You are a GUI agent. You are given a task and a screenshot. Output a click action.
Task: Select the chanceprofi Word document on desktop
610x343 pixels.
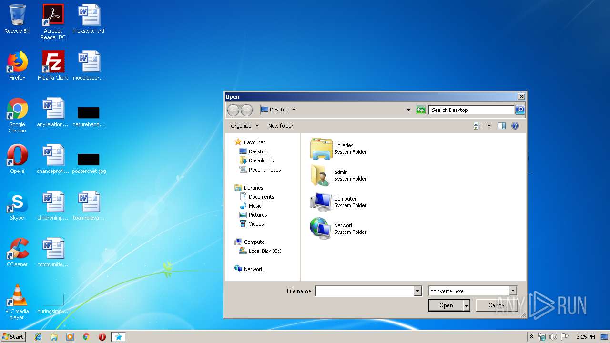click(x=53, y=159)
